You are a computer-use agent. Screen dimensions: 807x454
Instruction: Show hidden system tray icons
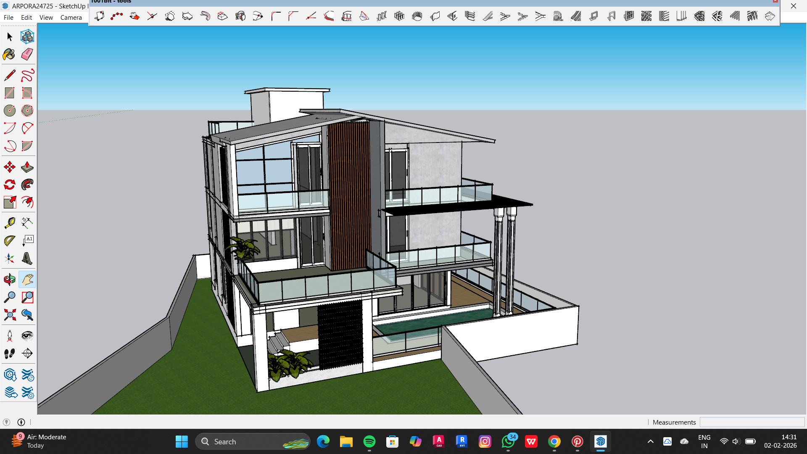click(650, 441)
